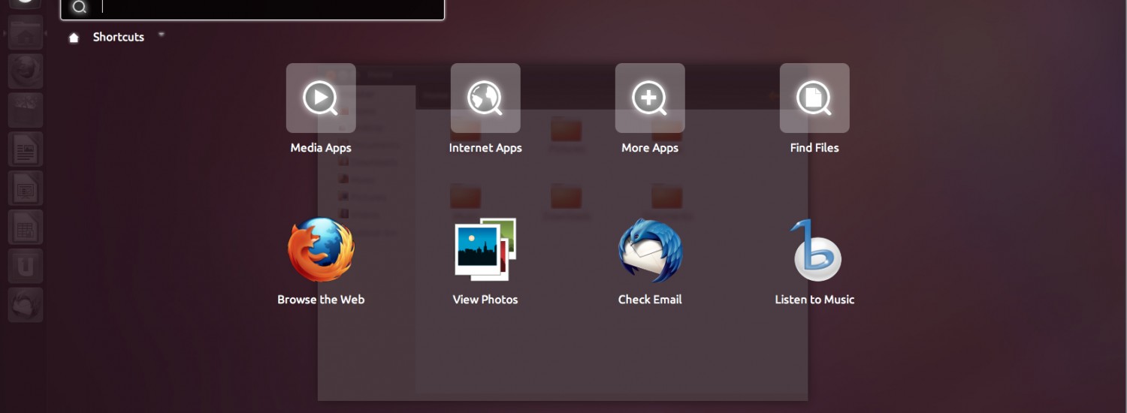The image size is (1127, 413).
Task: Select the Shortcuts section label
Action: pyautogui.click(x=118, y=37)
